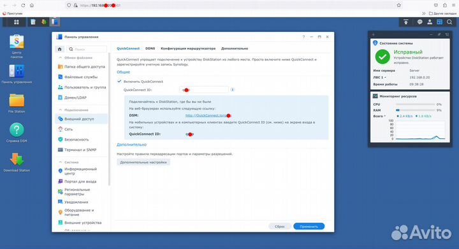Open the Другие закладки bookmarks folder

[x=442, y=13]
